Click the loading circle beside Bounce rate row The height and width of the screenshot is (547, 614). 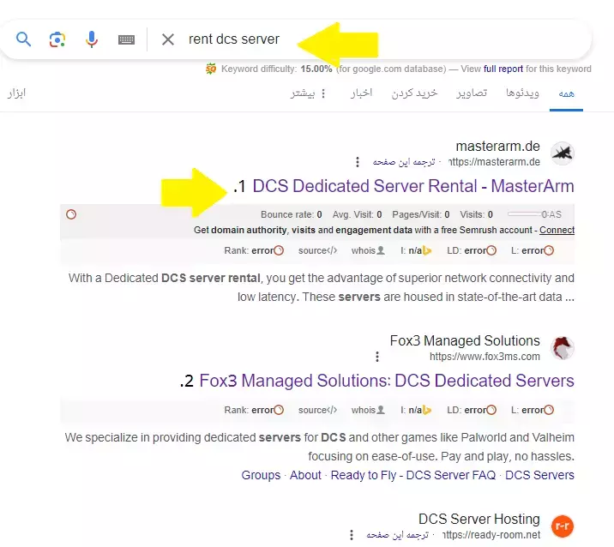point(71,214)
